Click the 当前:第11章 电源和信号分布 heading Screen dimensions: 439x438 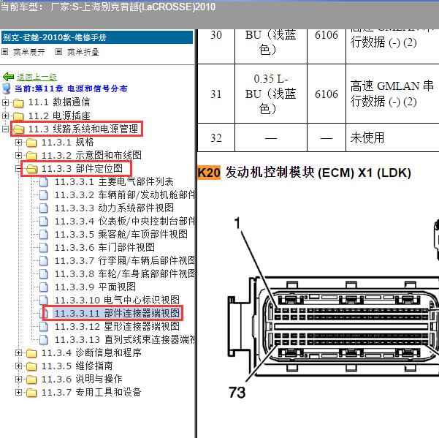click(71, 88)
